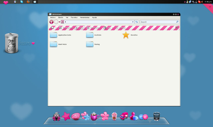Open the Favoritos menu
Screen dimensions: 213x127
pos(74,18)
